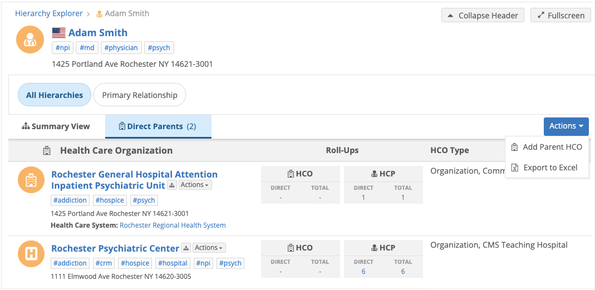Expand Actions dropdown for Rochester Psychiatric Center
The width and height of the screenshot is (595, 290).
point(209,248)
